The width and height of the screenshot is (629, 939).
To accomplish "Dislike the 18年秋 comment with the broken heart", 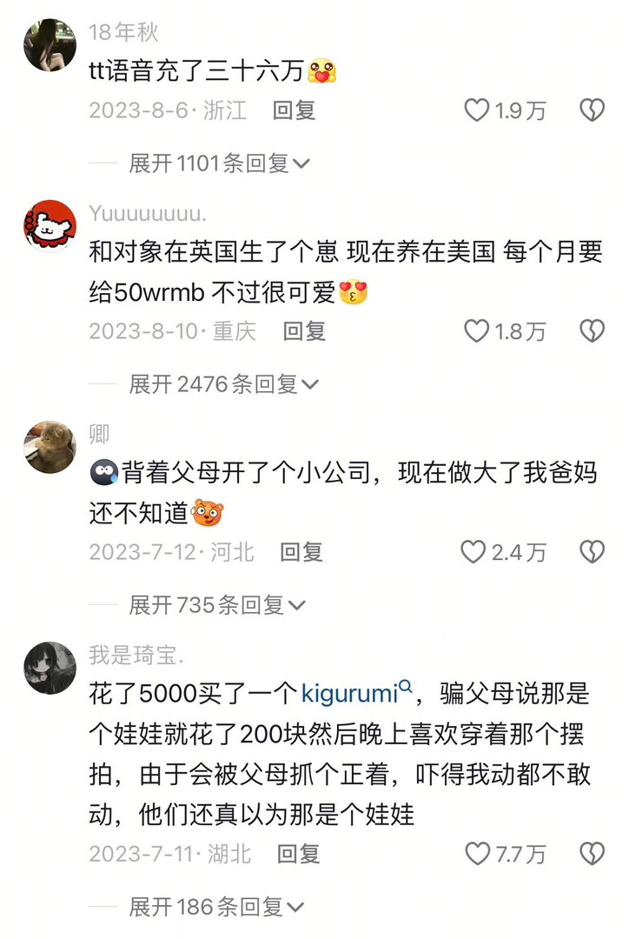I will pyautogui.click(x=592, y=110).
